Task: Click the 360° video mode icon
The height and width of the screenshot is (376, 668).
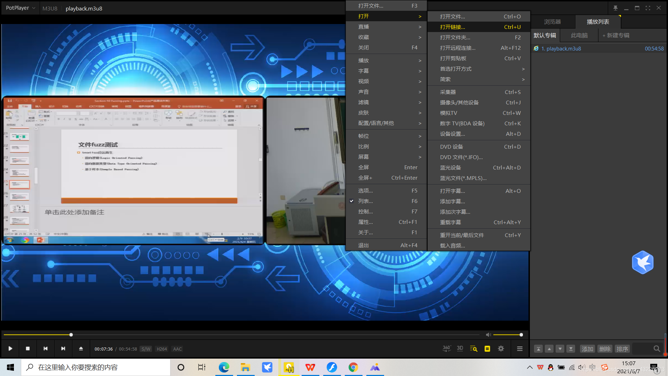Action: (x=447, y=348)
